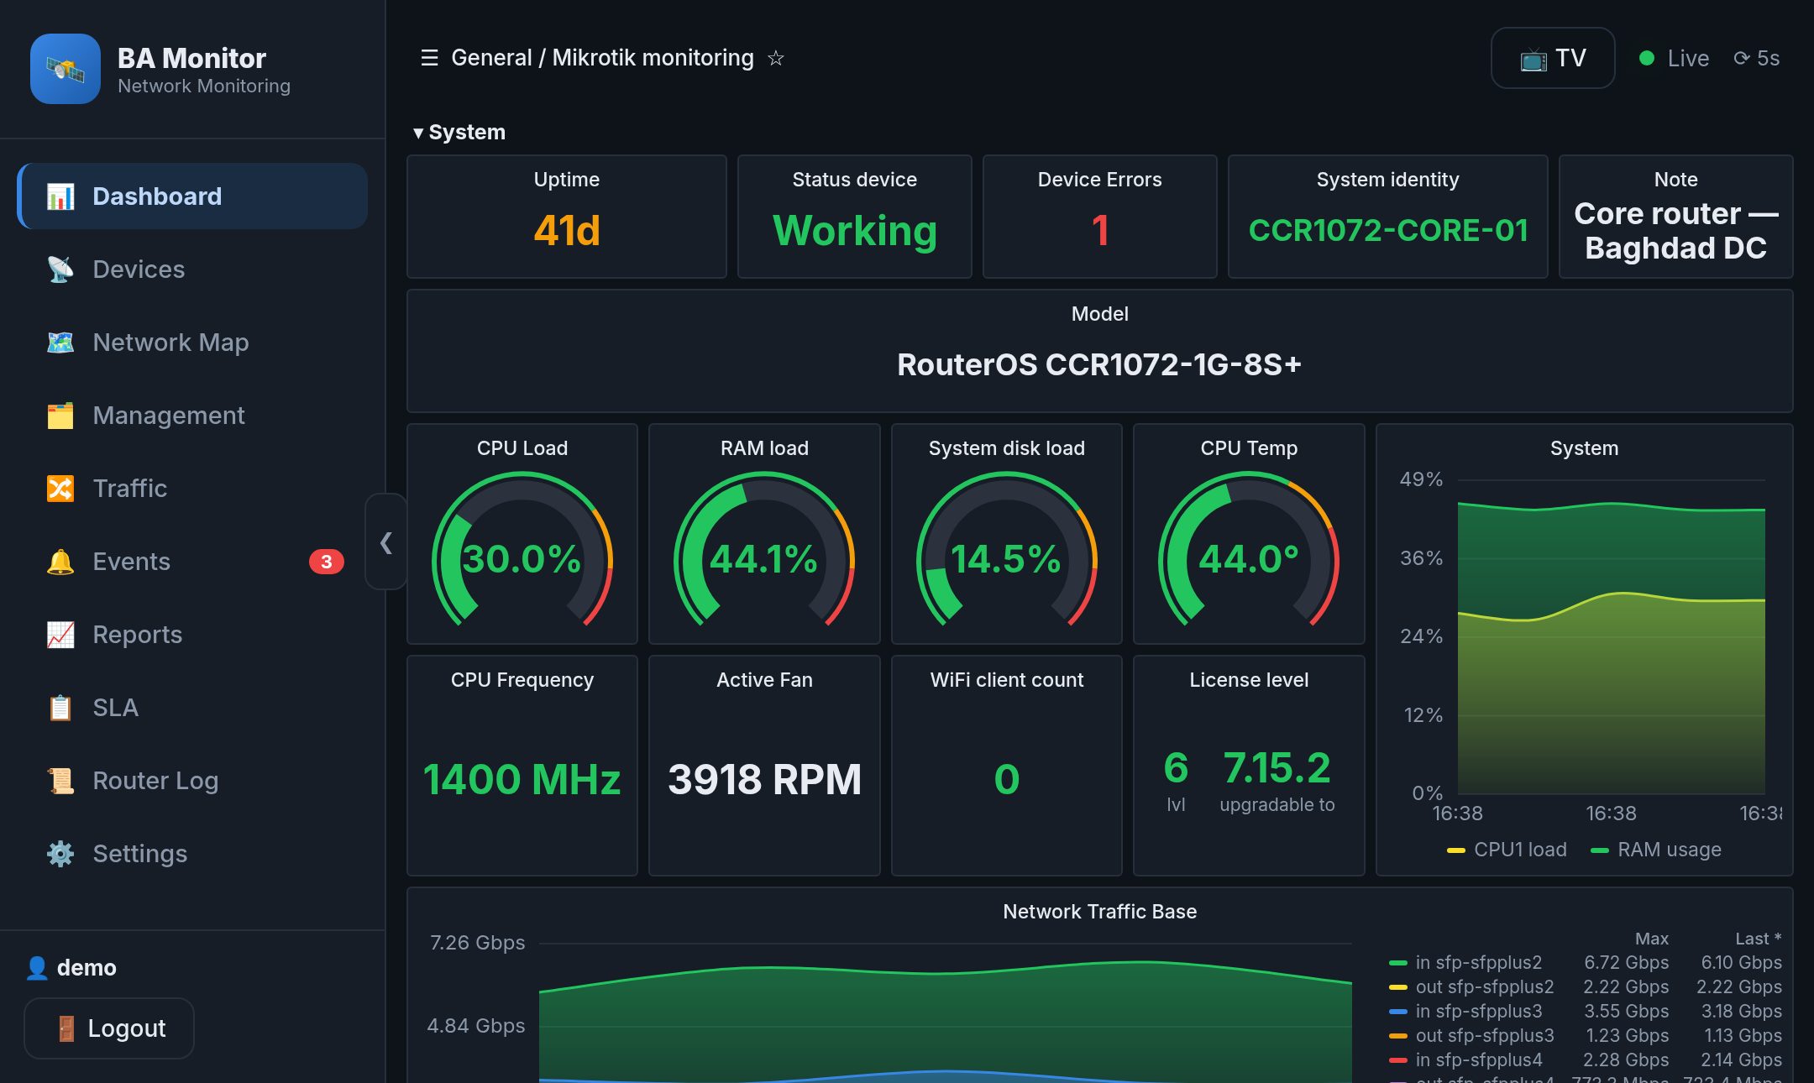Click the Events badge showing 3
Screen dimensions: 1814x1083
pos(327,562)
